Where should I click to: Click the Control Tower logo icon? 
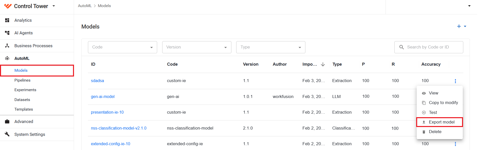pos(8,6)
